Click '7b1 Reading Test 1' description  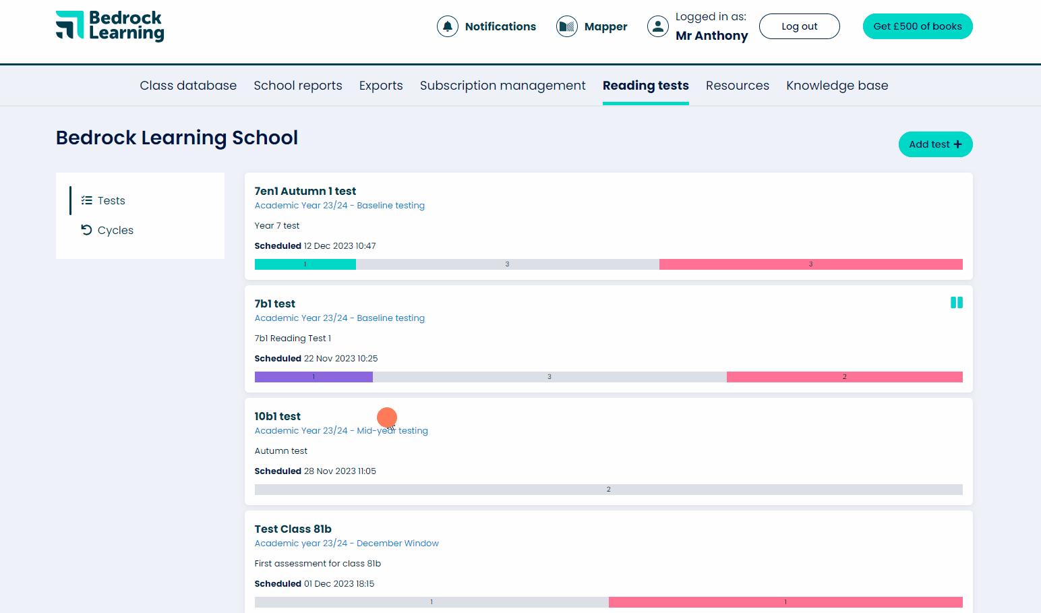(293, 339)
